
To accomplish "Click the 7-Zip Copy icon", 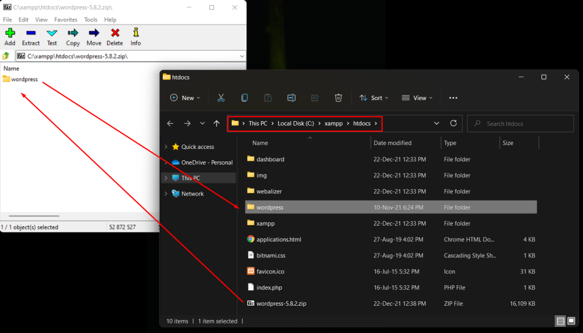I will click(73, 33).
